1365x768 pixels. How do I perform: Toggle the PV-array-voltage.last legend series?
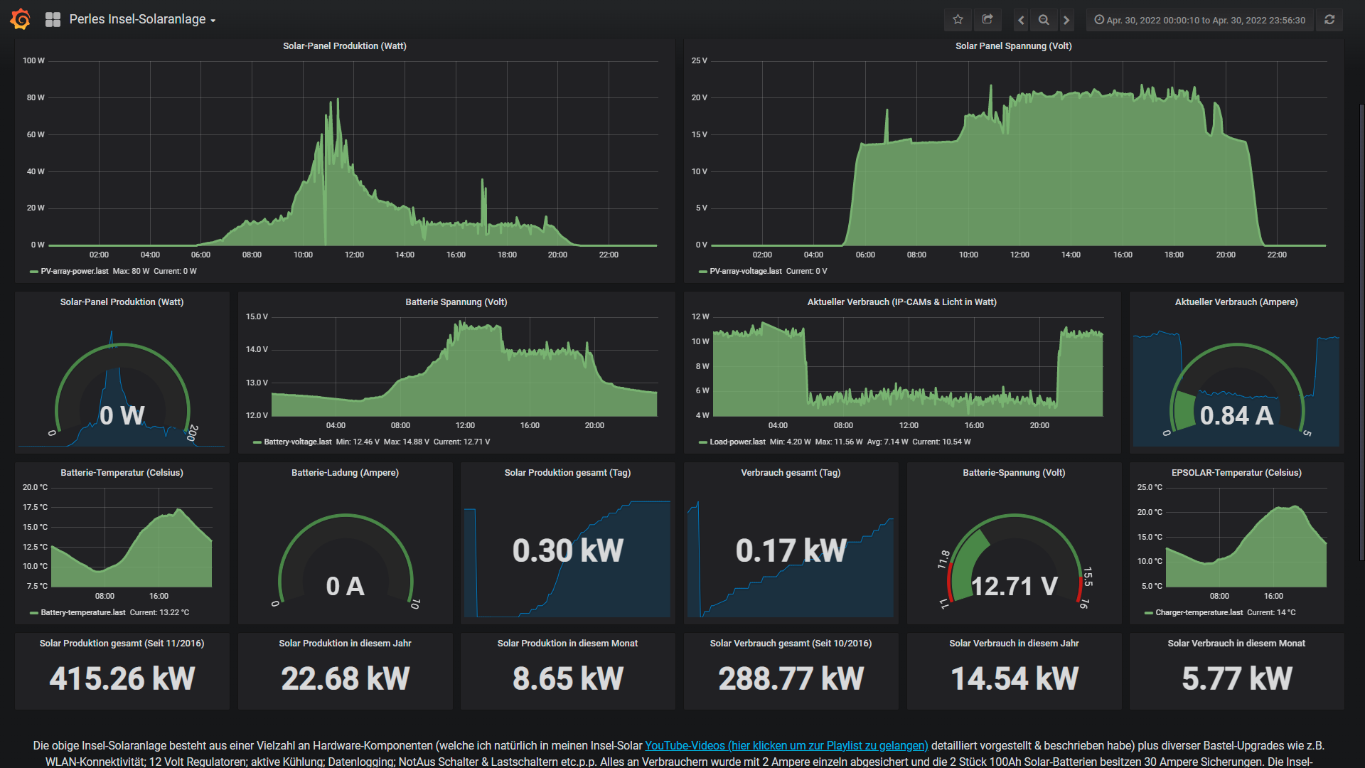tap(745, 271)
